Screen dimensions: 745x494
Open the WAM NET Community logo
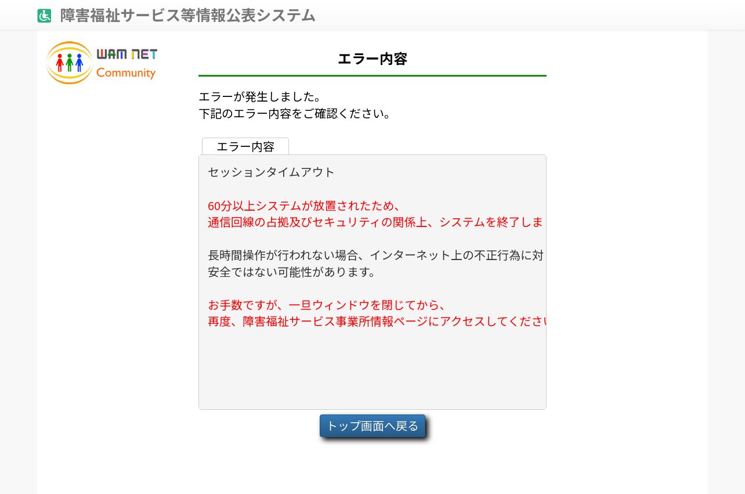click(102, 63)
